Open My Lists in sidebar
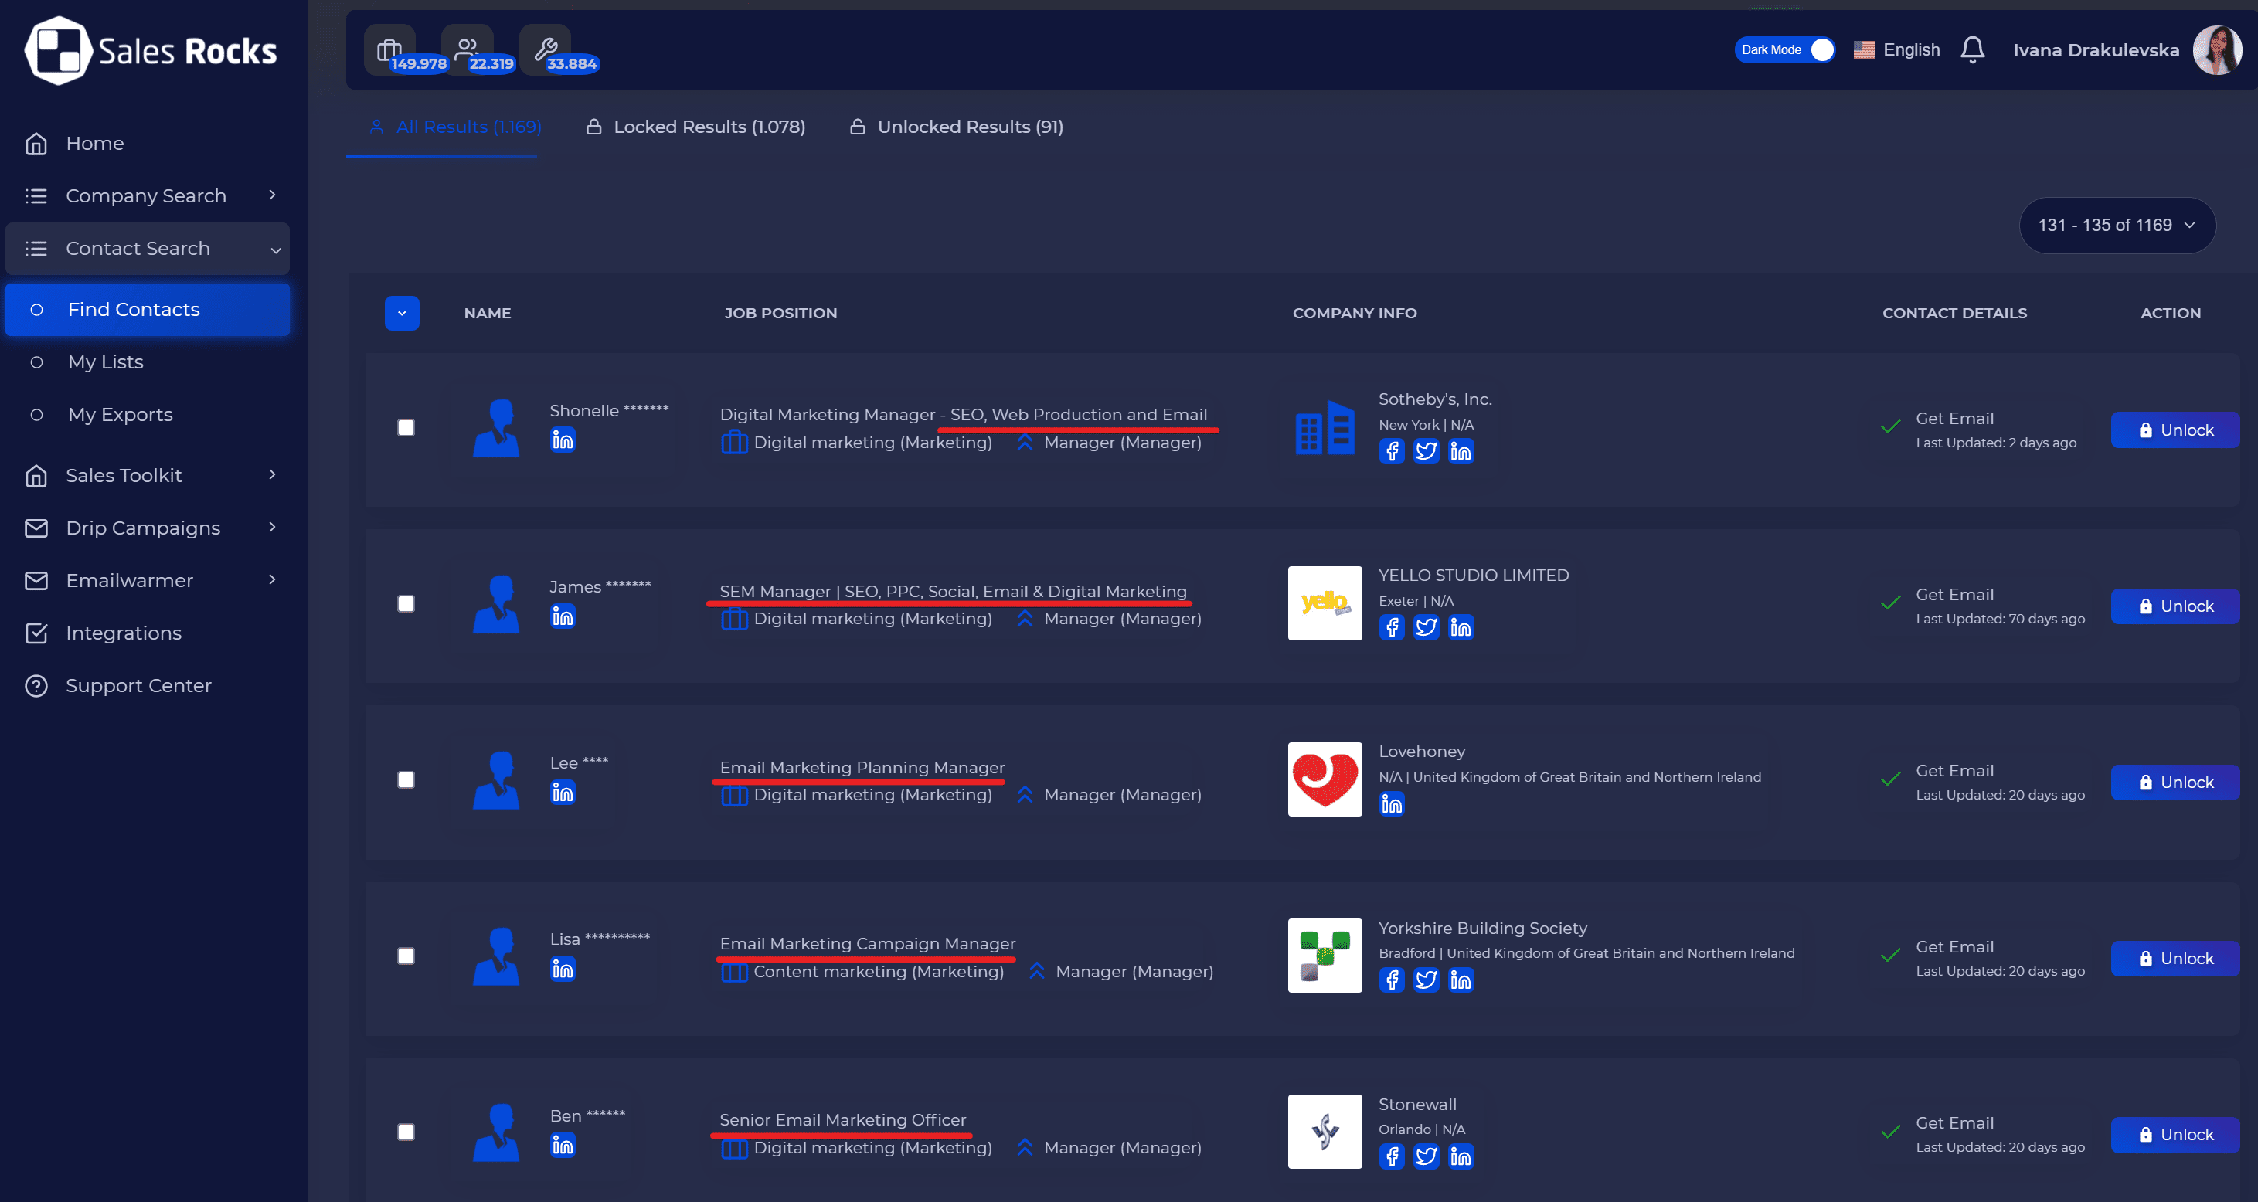 pyautogui.click(x=105, y=362)
